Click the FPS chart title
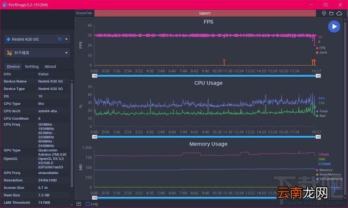 pos(208,22)
